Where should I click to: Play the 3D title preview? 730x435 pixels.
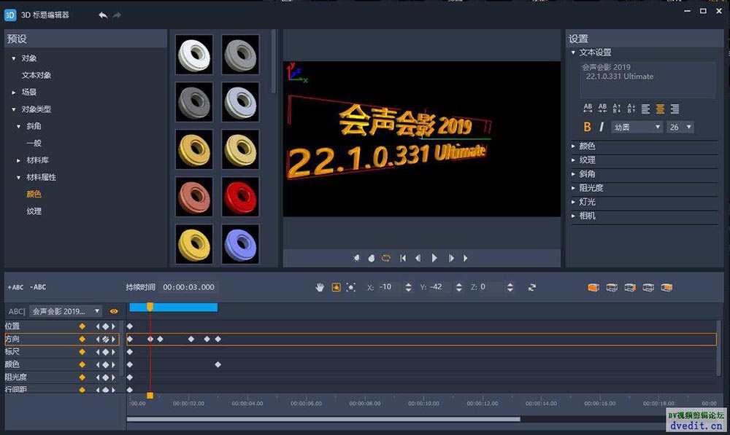[434, 258]
